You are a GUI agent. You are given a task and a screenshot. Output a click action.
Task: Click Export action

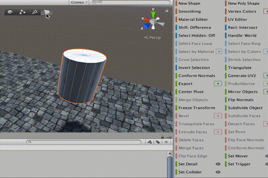185,84
